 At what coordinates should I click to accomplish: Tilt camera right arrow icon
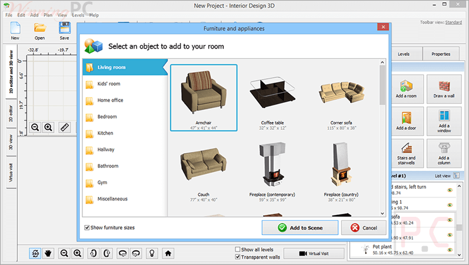tap(107, 254)
